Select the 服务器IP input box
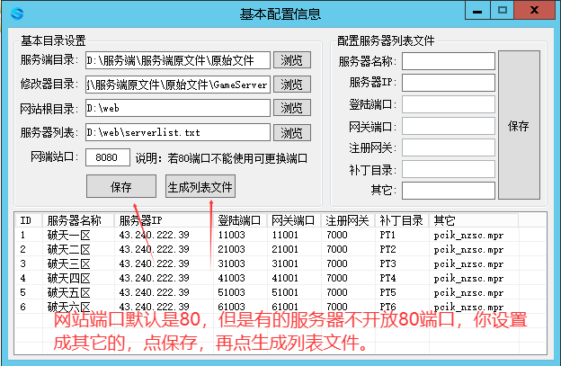This screenshot has width=561, height=366. pos(448,83)
